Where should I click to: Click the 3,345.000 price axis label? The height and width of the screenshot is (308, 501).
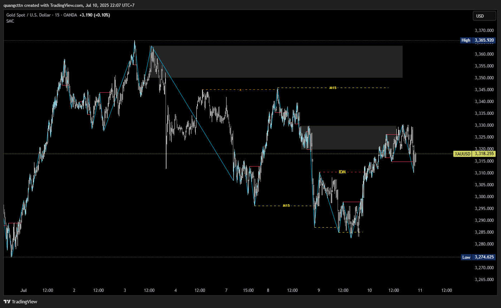tap(485, 90)
